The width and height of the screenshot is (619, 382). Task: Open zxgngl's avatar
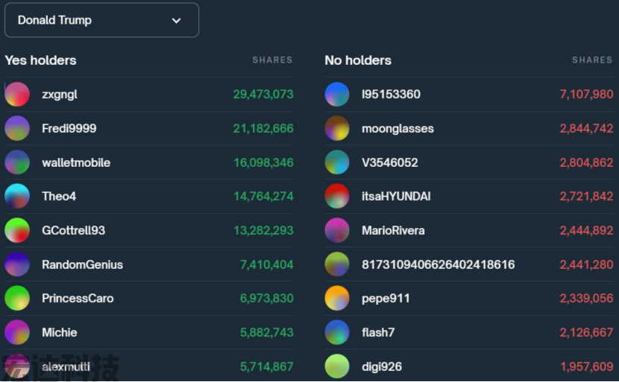click(17, 95)
